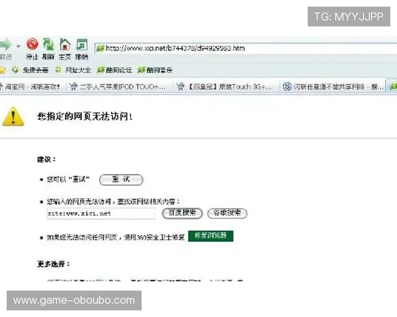Click the undo (撤销) toolbar icon

(x=82, y=44)
